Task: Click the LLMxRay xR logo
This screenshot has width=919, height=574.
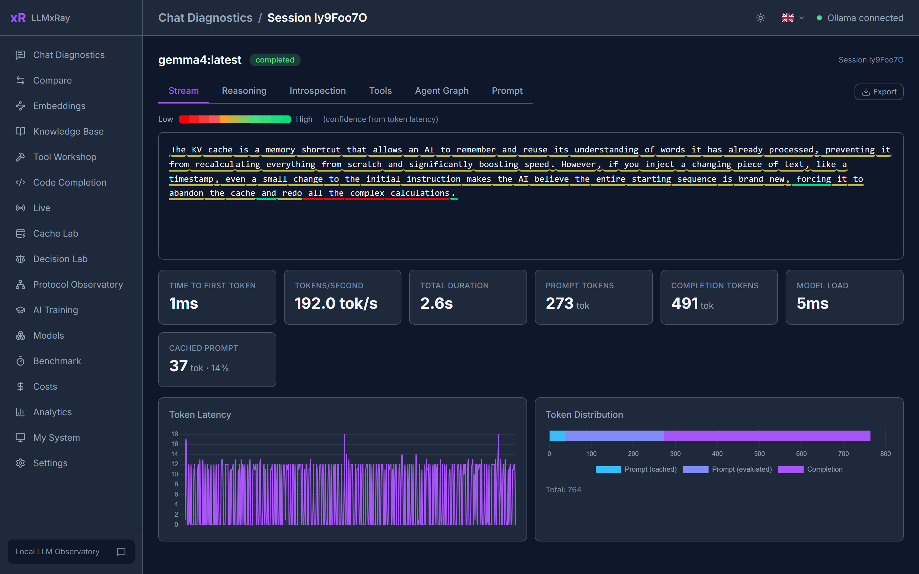Action: tap(18, 18)
